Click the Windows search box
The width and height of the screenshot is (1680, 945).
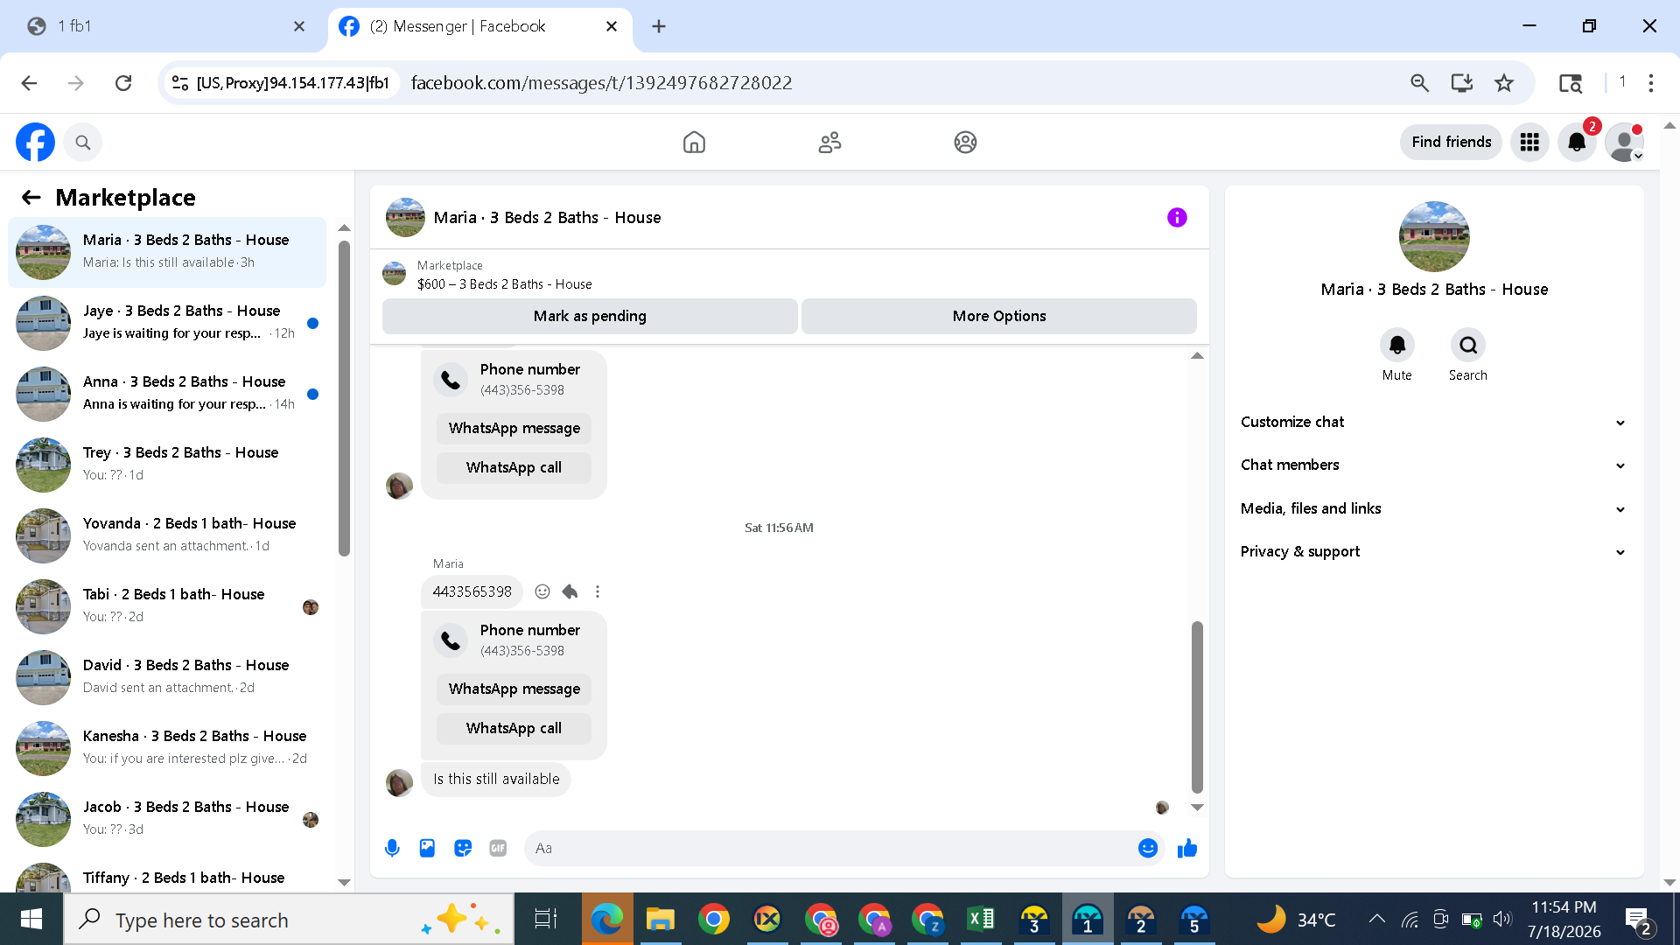coord(289,920)
